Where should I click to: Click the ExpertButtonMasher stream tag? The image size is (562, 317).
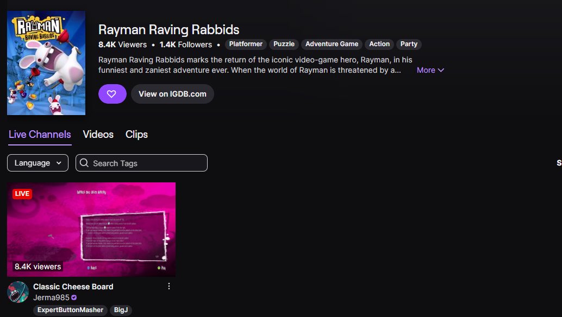pyautogui.click(x=70, y=310)
